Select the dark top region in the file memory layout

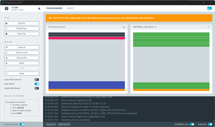click(87, 33)
